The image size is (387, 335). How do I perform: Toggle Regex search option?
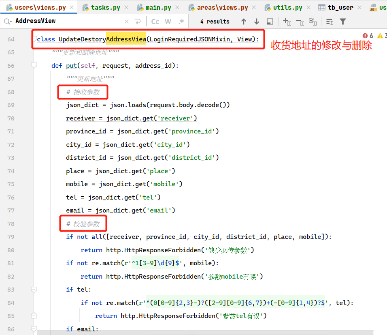(181, 22)
